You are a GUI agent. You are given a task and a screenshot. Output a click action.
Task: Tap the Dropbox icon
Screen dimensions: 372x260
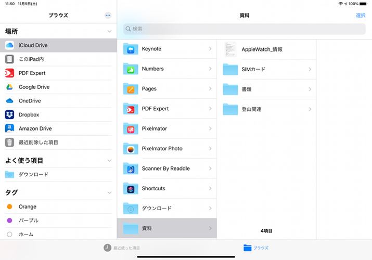point(9,114)
